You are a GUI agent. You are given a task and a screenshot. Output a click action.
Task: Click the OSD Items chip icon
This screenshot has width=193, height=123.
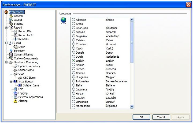20,78
